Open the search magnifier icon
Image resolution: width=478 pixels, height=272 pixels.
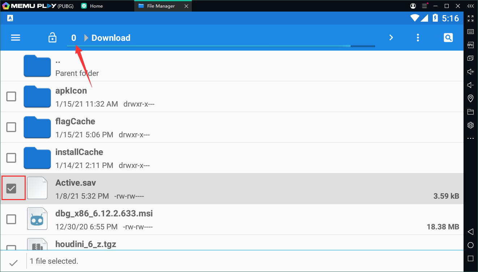click(448, 38)
